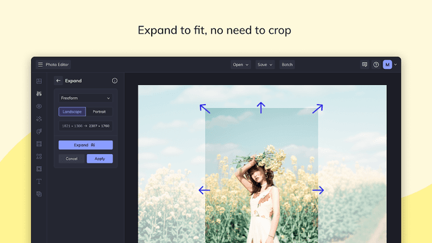Cancel the expand operation
The width and height of the screenshot is (432, 243).
pyautogui.click(x=72, y=159)
